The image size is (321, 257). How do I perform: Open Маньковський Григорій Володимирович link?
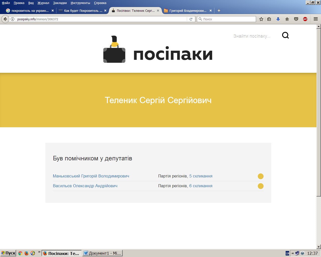(x=91, y=176)
